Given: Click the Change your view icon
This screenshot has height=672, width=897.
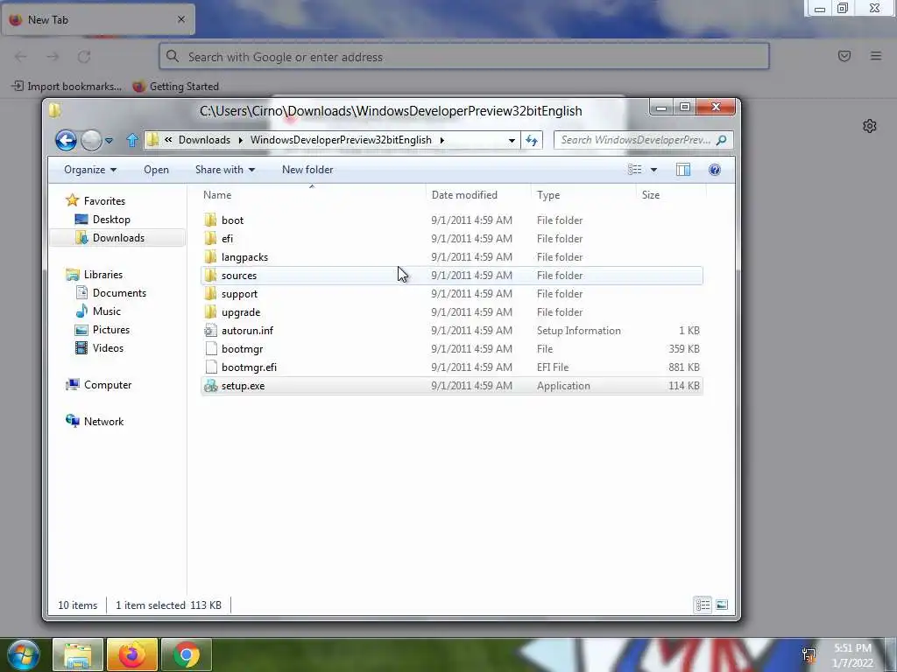Looking at the screenshot, I should [x=634, y=170].
